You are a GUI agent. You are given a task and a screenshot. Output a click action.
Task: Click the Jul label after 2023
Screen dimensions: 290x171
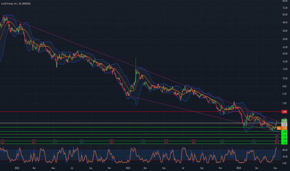(x=183, y=168)
